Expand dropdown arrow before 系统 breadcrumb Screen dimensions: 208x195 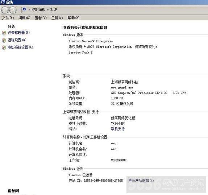(47, 10)
